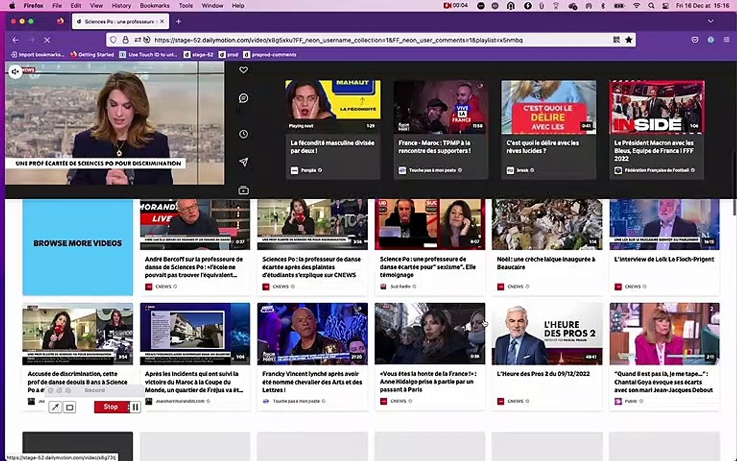Open stage-52 bookmark
This screenshot has width=737, height=461.
[x=199, y=54]
